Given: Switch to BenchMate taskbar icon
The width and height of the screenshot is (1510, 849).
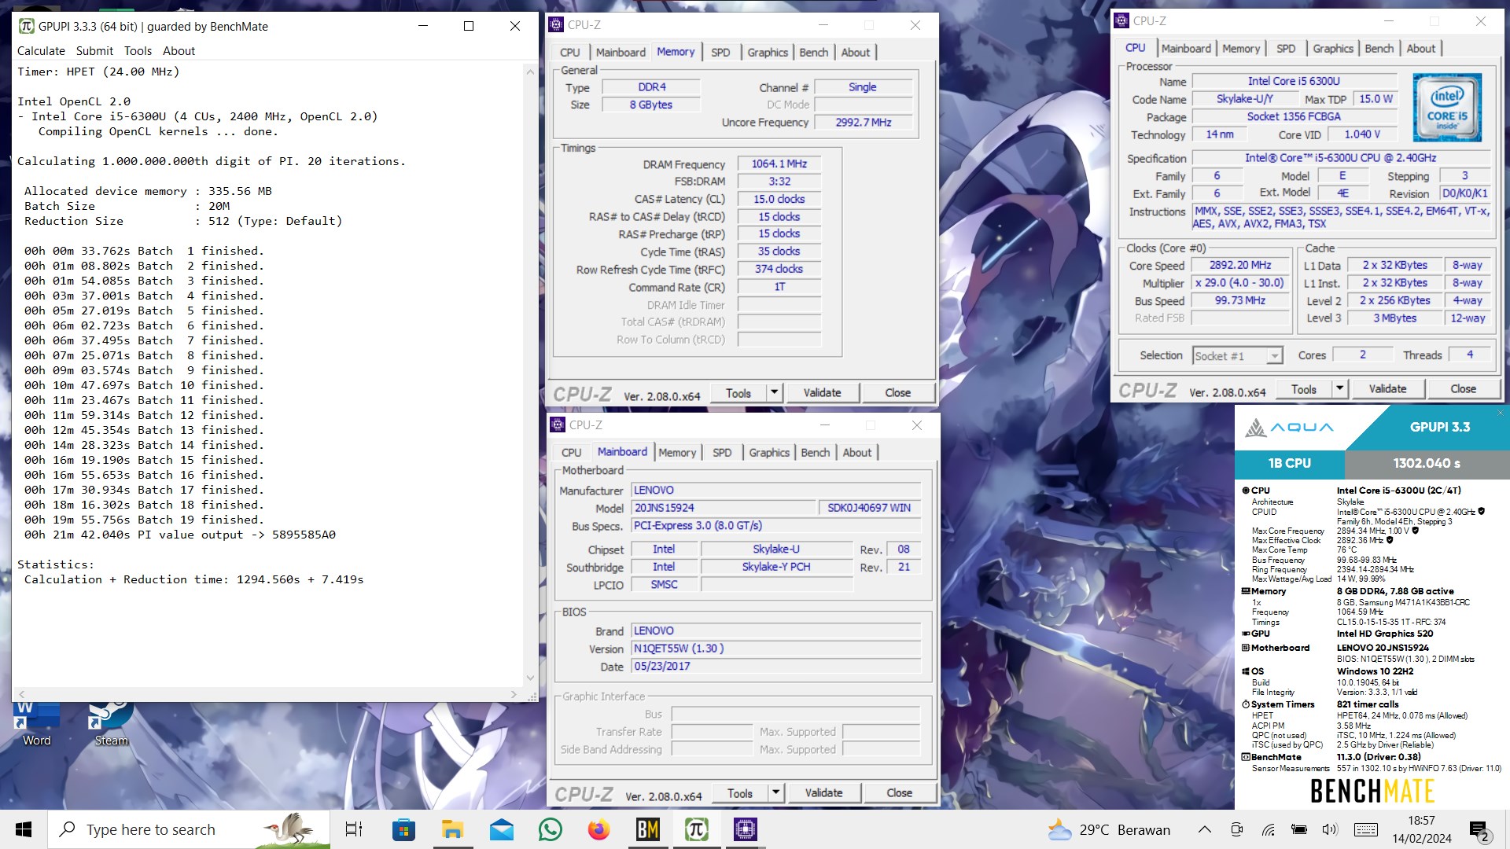Looking at the screenshot, I should 647,829.
